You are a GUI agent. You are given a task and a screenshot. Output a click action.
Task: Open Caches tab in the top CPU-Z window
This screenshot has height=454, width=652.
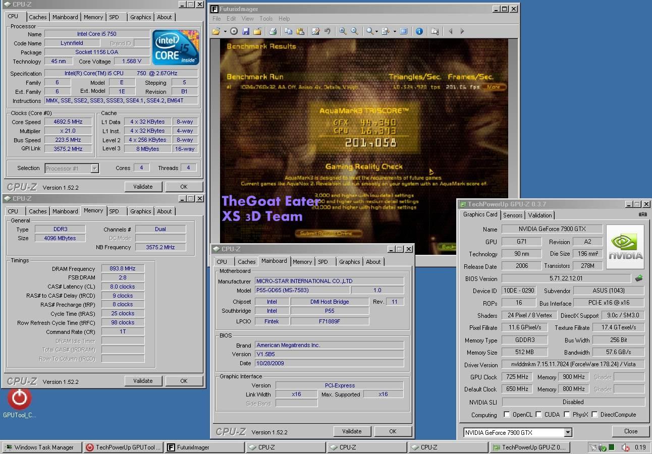pyautogui.click(x=38, y=17)
